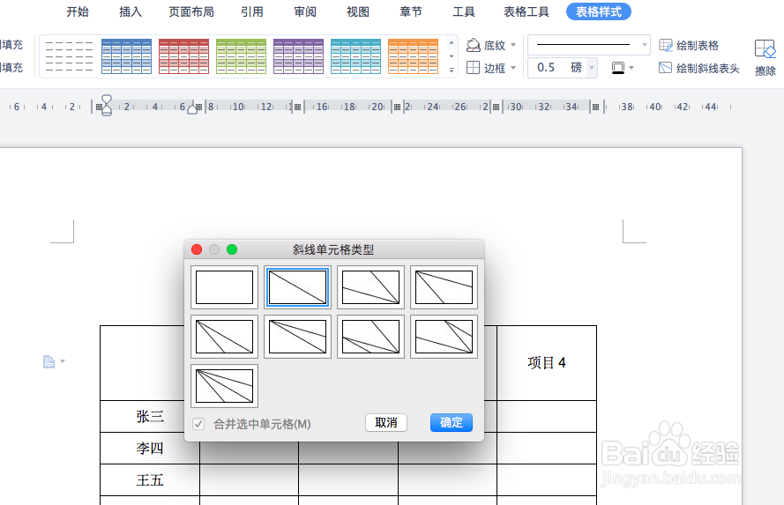Screen dimensions: 784x505
Task: Click the document page icon at left margin
Action: (49, 361)
